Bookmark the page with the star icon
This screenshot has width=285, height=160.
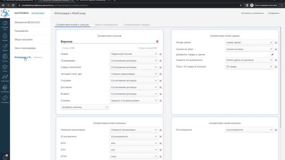[x=241, y=5]
